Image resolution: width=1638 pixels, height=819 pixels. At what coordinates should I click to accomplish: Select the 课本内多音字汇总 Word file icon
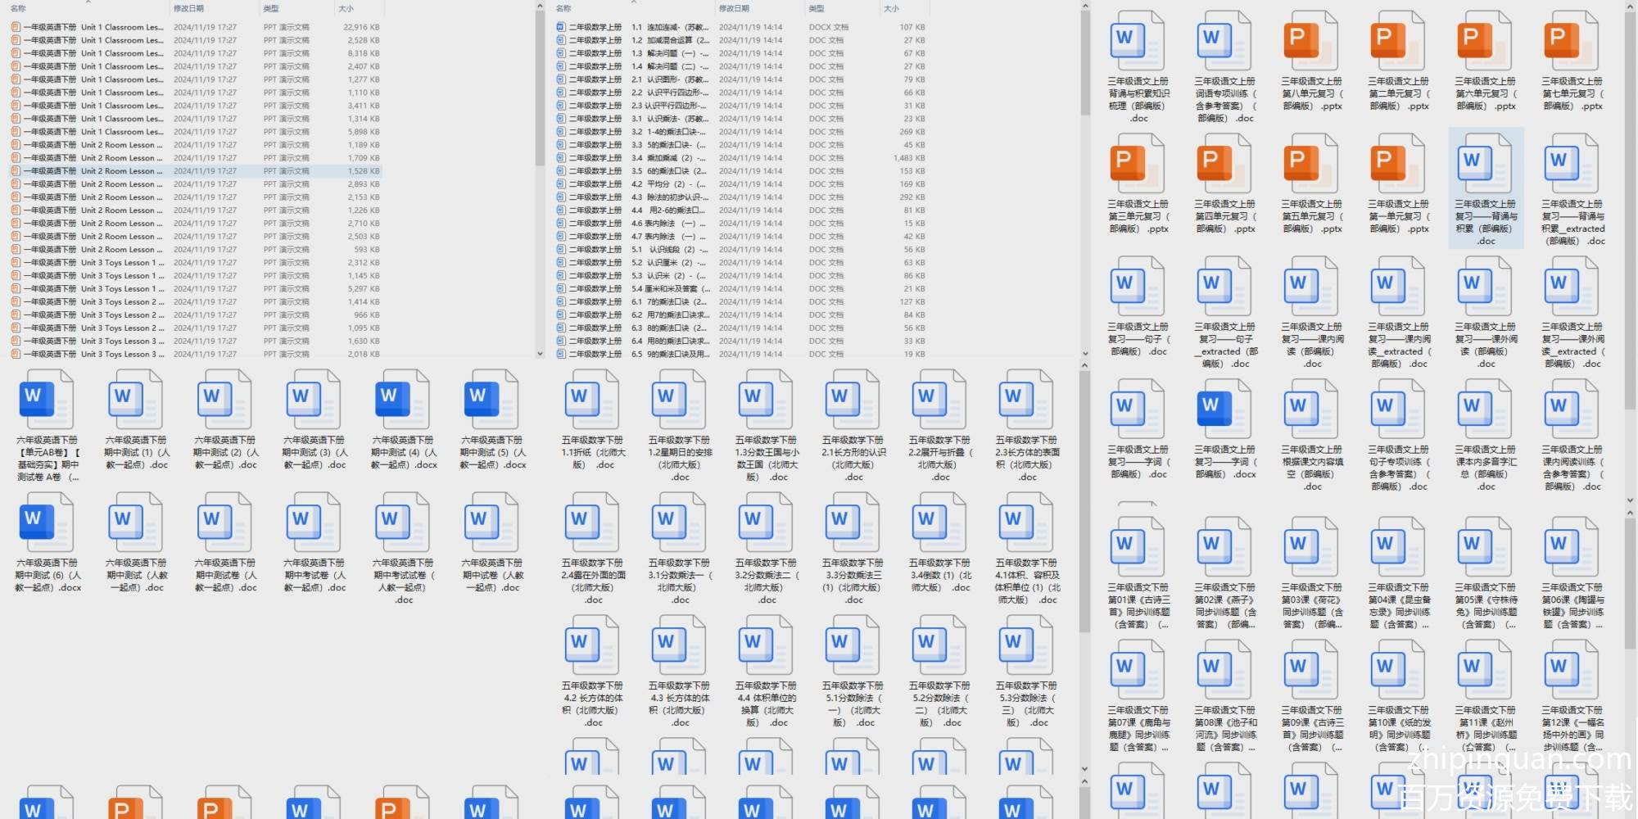tap(1486, 409)
